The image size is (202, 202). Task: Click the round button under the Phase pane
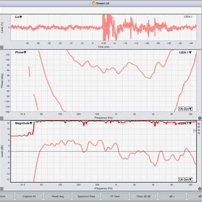coord(2,118)
